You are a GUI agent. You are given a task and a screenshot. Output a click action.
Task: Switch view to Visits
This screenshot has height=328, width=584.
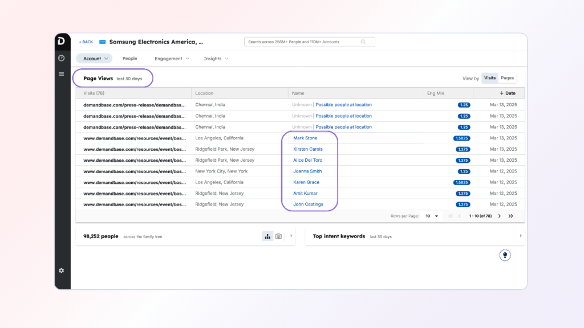click(x=489, y=78)
